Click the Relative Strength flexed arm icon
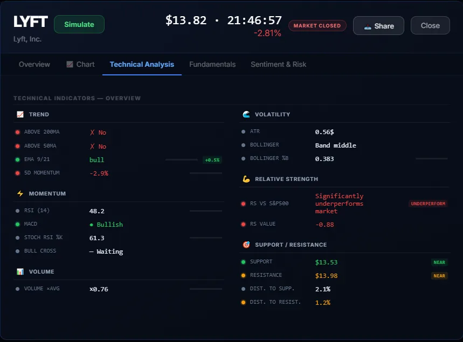The height and width of the screenshot is (342, 463). (x=246, y=179)
